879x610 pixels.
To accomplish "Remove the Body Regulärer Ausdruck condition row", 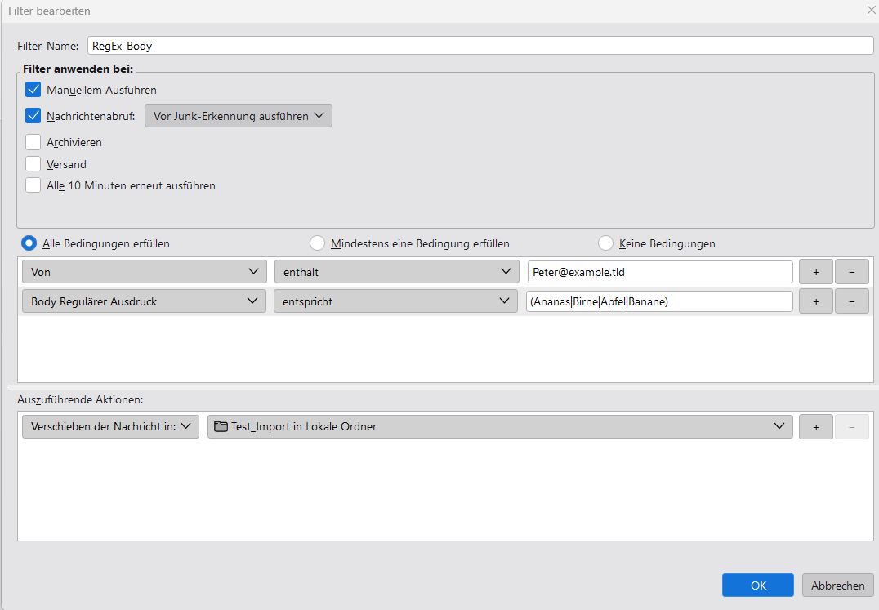I will pos(851,301).
